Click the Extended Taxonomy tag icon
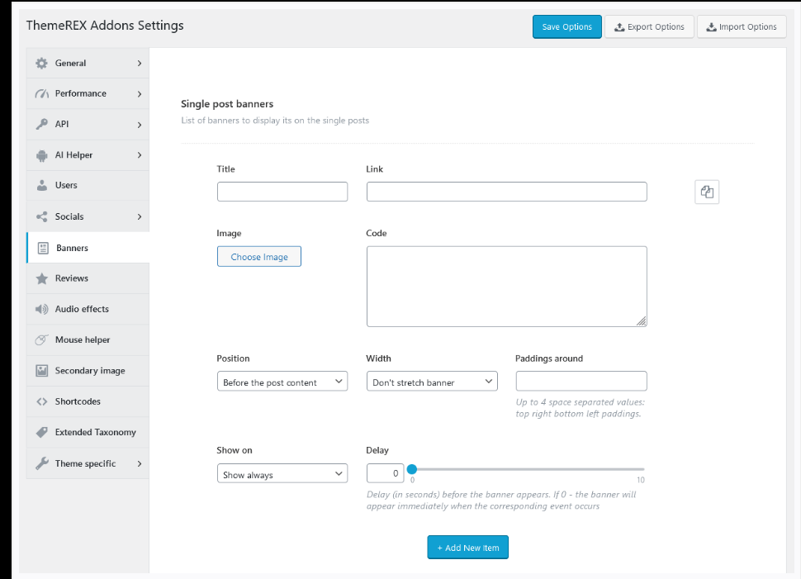Screen dimensions: 801x579 (41, 432)
